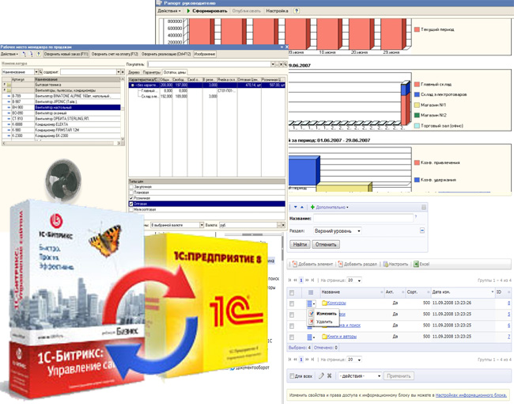The width and height of the screenshot is (514, 404).
Task: Open the Покупатель dropdown arrow
Action: coord(273,64)
